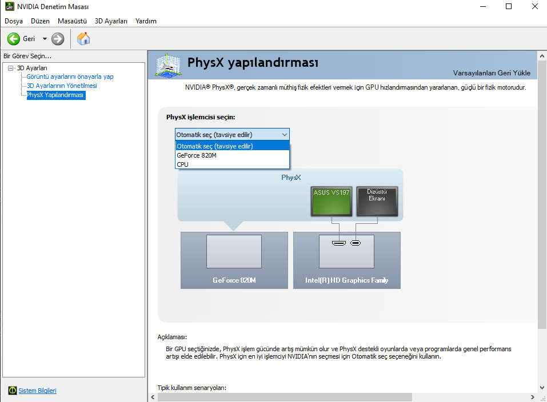Image resolution: width=547 pixels, height=402 pixels.
Task: Toggle the PhysX işlemcisi combo box arrow
Action: point(285,135)
